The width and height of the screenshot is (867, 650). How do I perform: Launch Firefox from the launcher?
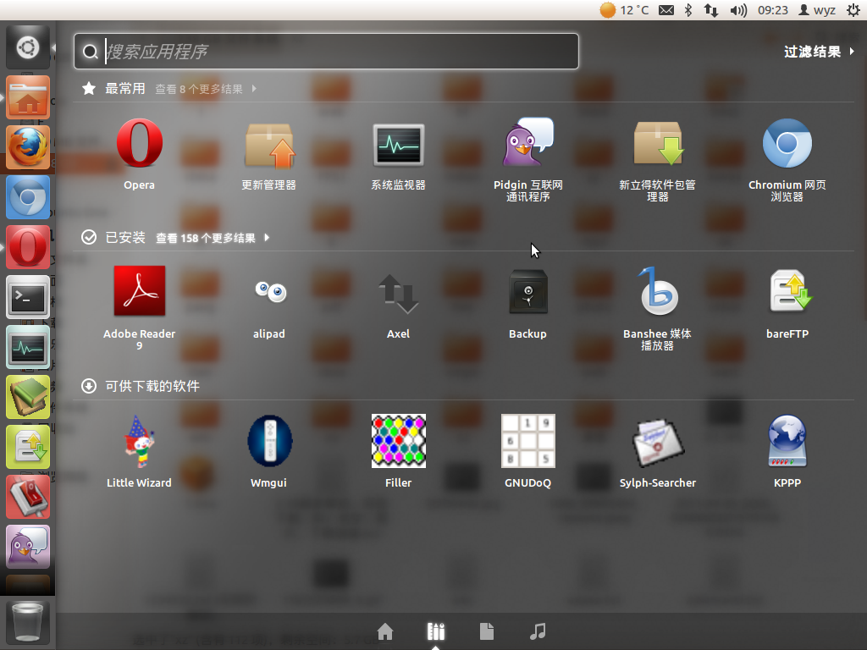point(28,147)
